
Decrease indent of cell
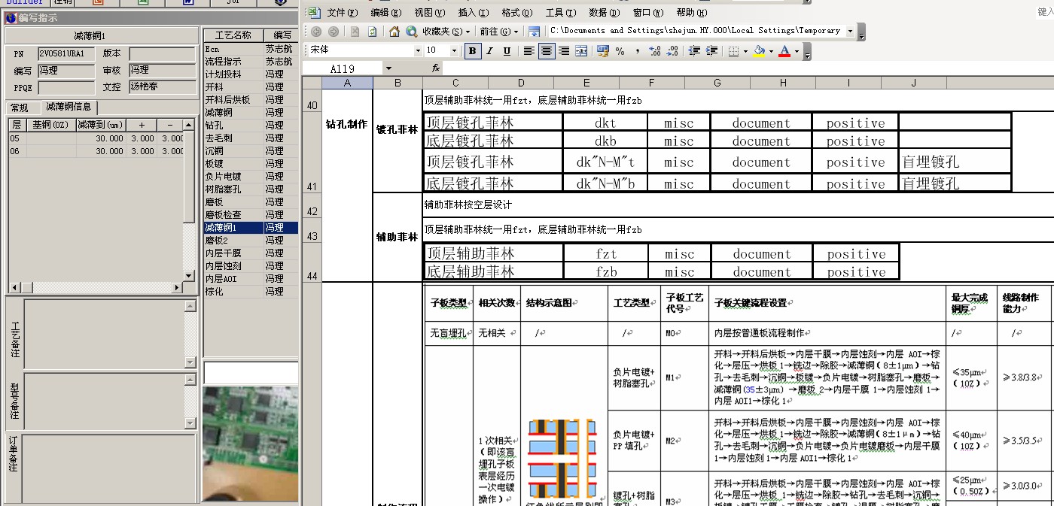[x=694, y=51]
